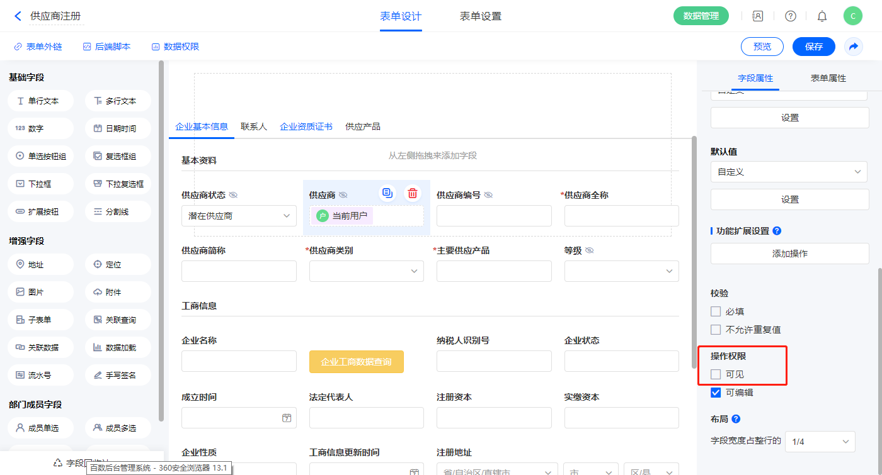The width and height of the screenshot is (882, 475).
Task: Enable the 可见 checkbox
Action: pyautogui.click(x=716, y=374)
